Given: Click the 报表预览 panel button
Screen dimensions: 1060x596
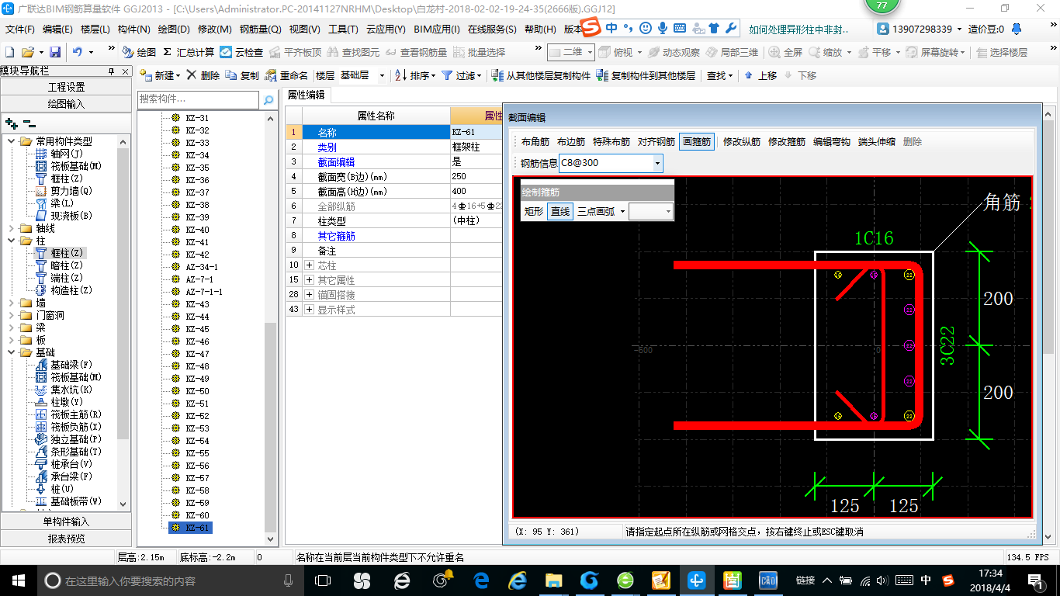Looking at the screenshot, I should click(66, 538).
